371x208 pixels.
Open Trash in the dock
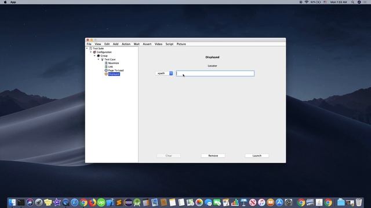[x=359, y=202]
